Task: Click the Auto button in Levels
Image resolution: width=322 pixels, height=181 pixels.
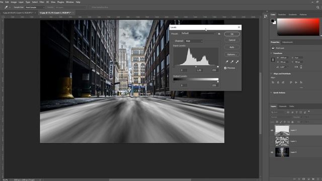Action: pos(232,47)
